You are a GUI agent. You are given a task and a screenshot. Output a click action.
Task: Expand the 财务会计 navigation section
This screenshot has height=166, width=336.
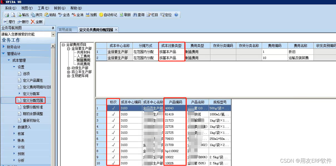(4, 47)
